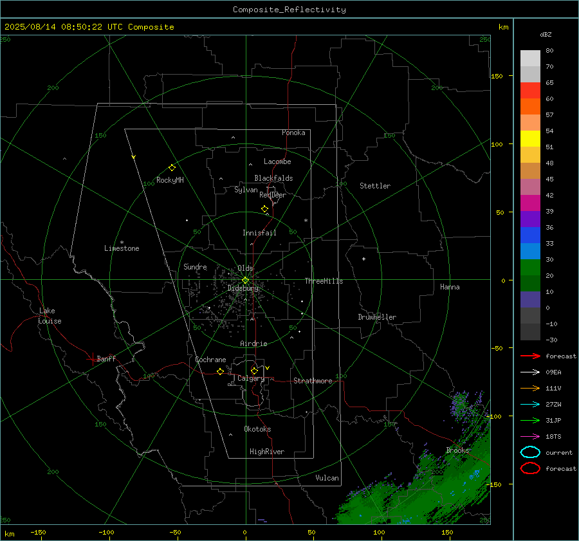
Task: Click the cyan current ellipse legend icon
Action: point(530,452)
